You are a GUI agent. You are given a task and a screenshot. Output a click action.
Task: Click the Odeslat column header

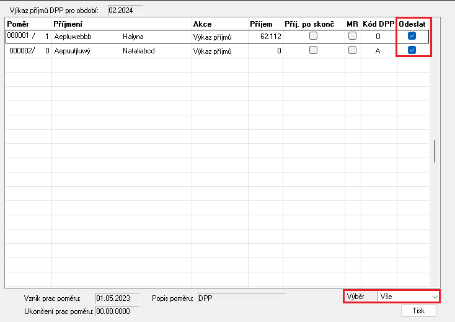pyautogui.click(x=412, y=24)
